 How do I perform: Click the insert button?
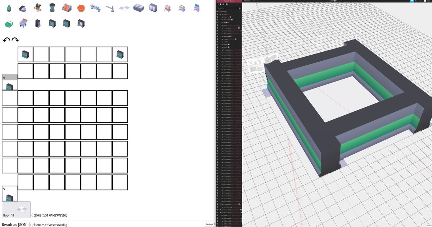(x=210, y=224)
